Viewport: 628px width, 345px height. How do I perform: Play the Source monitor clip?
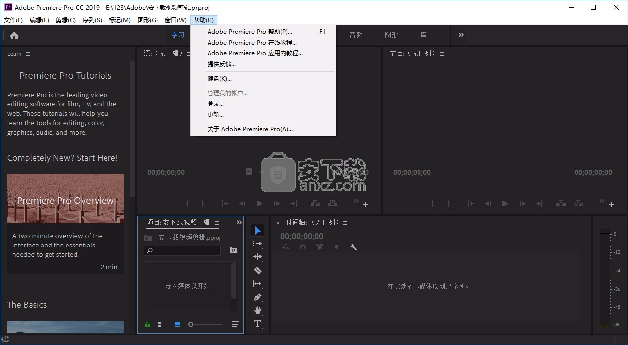tap(260, 203)
